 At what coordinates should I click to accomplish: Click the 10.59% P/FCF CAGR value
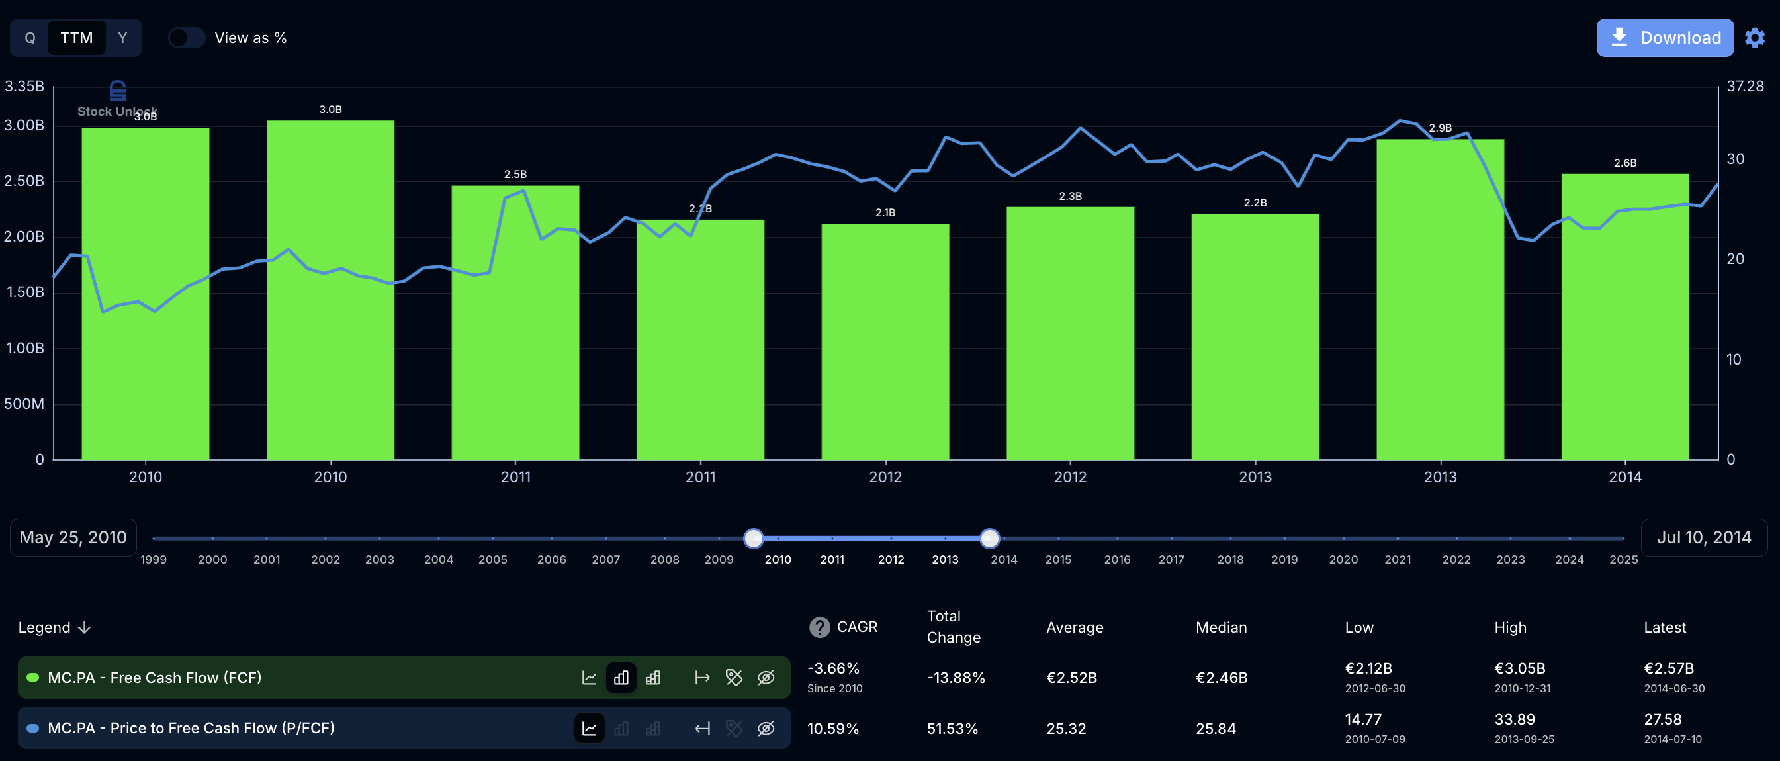point(832,729)
